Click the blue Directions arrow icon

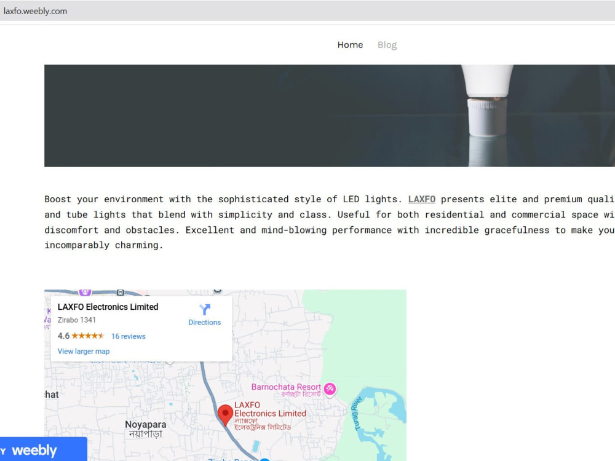click(204, 309)
